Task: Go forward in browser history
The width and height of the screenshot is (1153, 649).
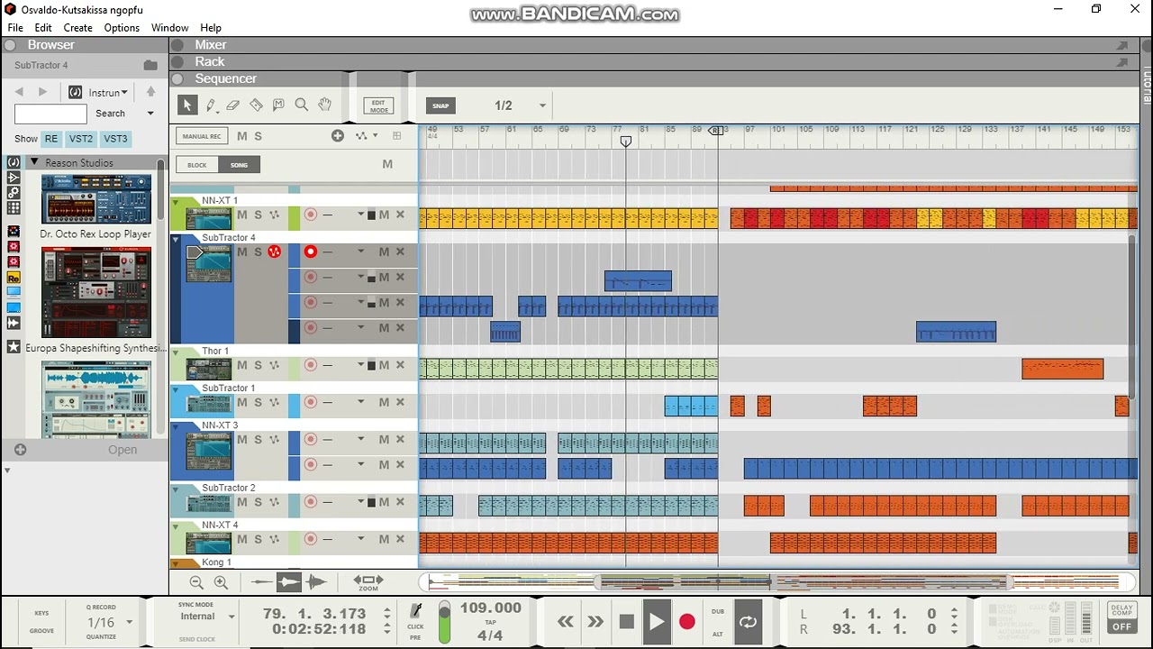Action: coord(42,92)
